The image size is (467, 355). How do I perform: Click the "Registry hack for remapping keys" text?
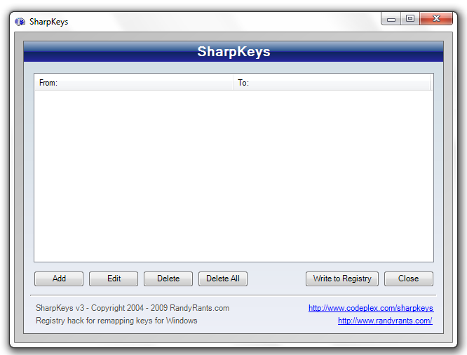(x=116, y=321)
